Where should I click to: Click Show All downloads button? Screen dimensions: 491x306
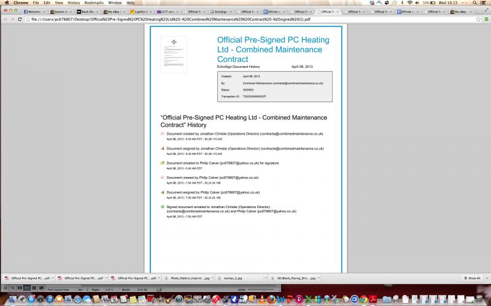[x=471, y=278]
